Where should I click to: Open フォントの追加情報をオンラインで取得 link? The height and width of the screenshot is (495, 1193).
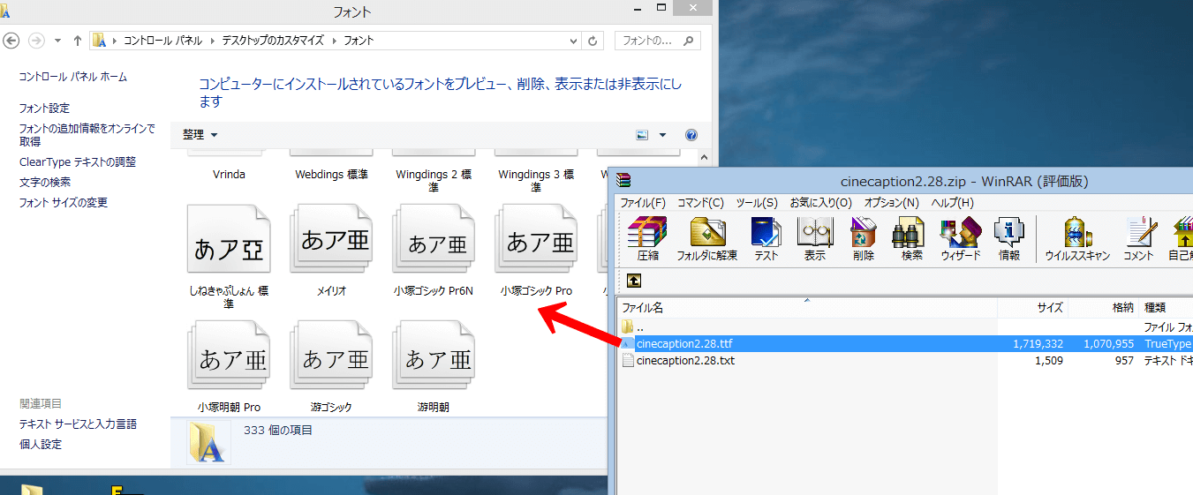point(87,135)
